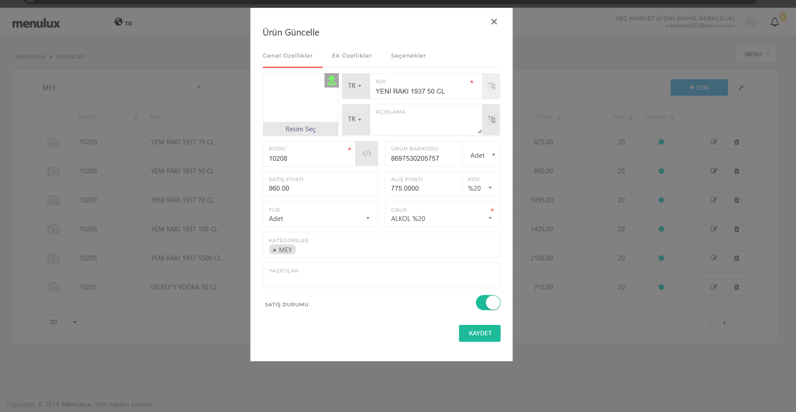Click camera thumbnail of row 10209
Screen dimensions: 796x412
click(53, 142)
